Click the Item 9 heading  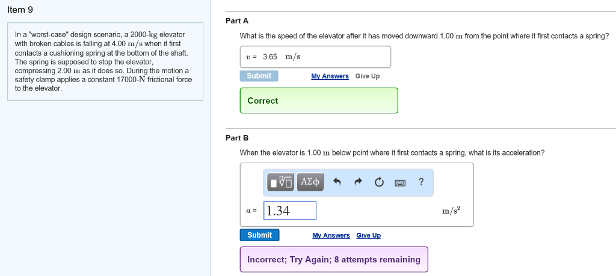pos(20,9)
